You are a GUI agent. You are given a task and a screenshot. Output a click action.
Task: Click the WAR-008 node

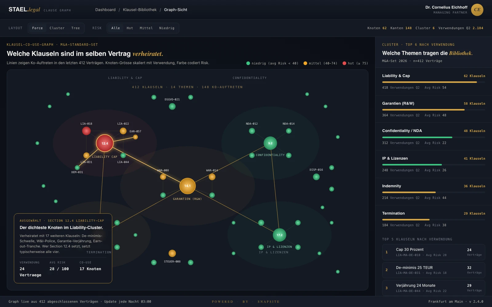(x=163, y=177)
